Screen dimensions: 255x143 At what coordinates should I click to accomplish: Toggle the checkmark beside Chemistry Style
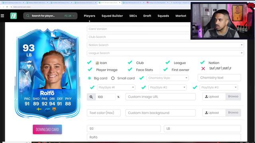tap(142, 78)
